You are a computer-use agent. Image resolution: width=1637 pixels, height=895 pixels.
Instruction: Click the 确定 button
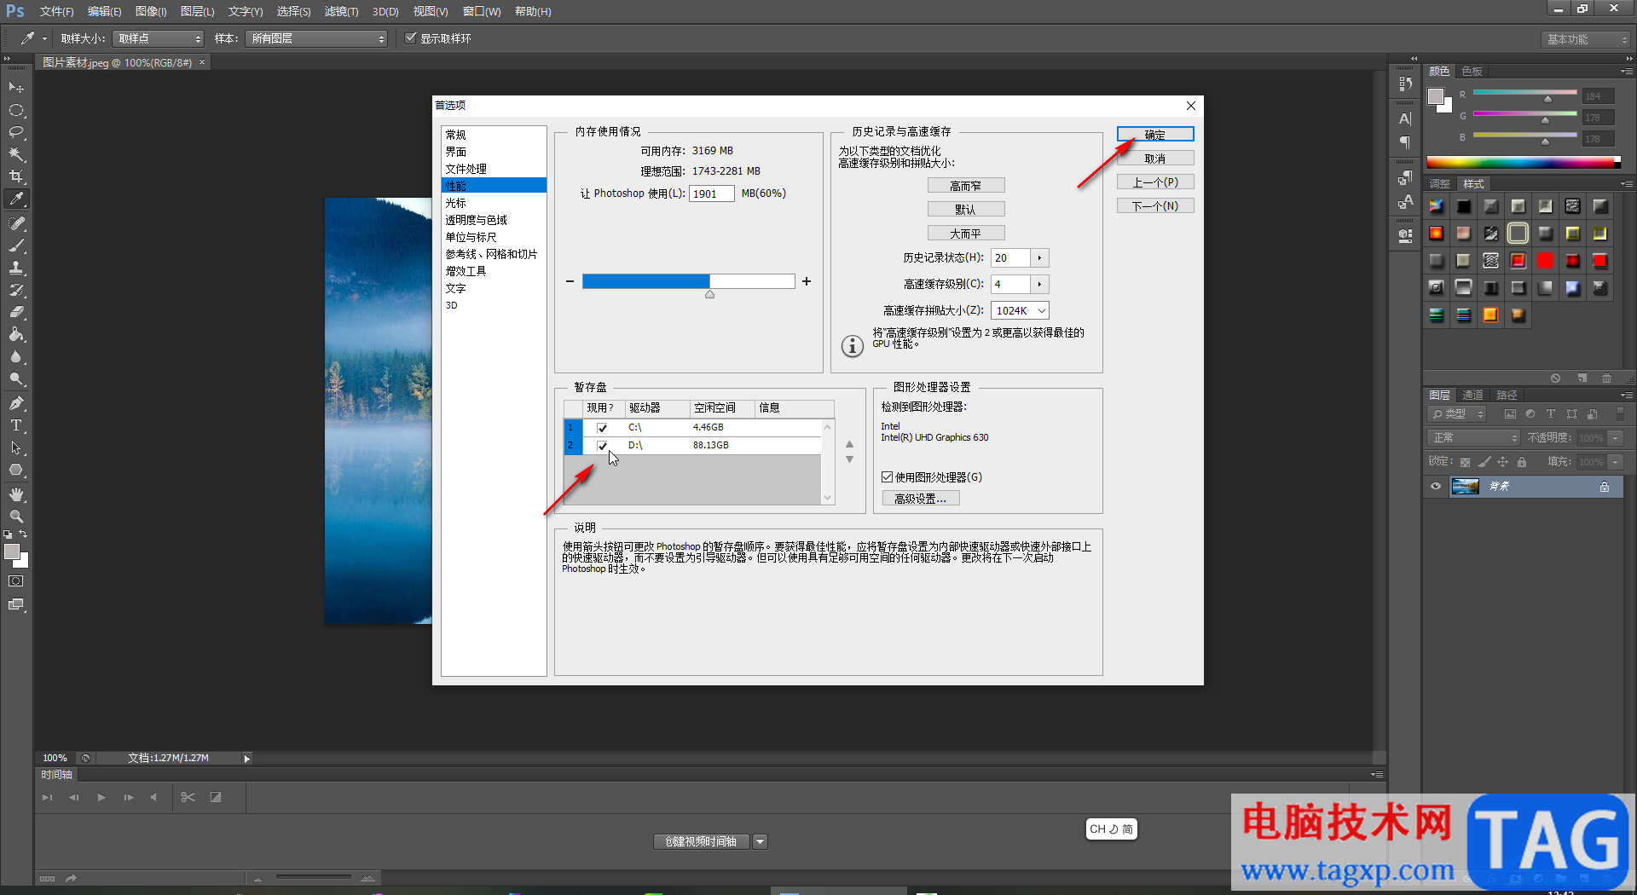[x=1155, y=135]
